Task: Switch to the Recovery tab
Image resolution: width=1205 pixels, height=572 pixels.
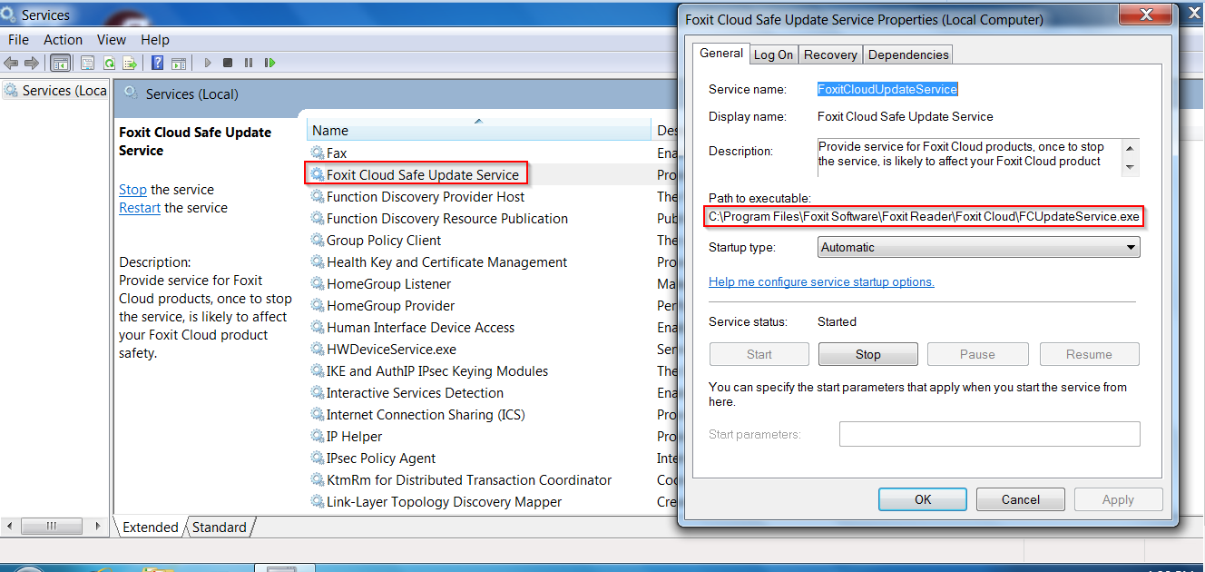Action: 830,54
